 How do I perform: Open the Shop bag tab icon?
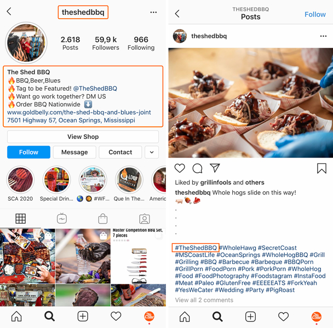[103, 219]
